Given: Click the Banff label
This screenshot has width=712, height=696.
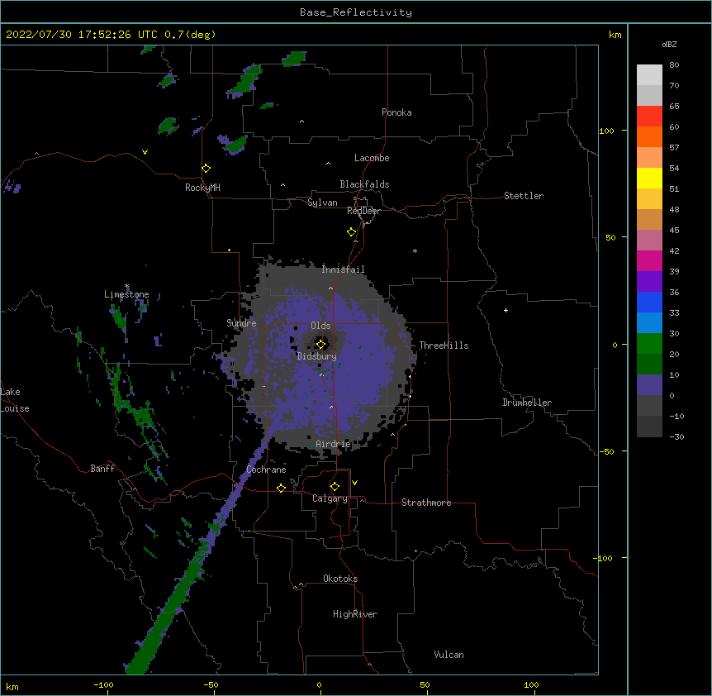Looking at the screenshot, I should pyautogui.click(x=102, y=469).
